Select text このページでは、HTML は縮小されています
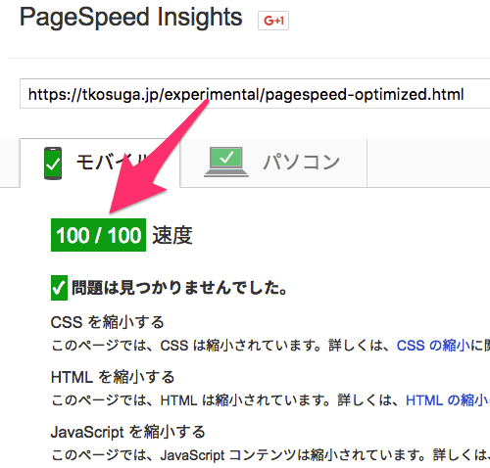Image resolution: width=490 pixels, height=468 pixels. click(x=191, y=400)
